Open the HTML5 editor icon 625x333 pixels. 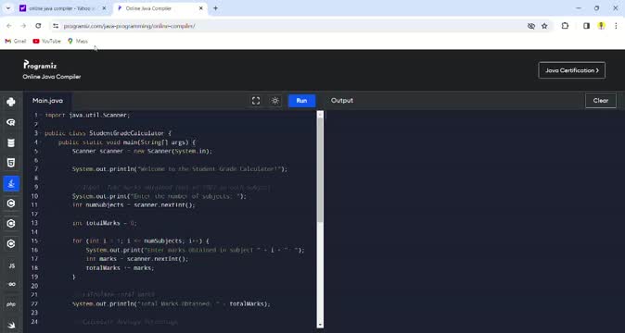[x=11, y=163]
